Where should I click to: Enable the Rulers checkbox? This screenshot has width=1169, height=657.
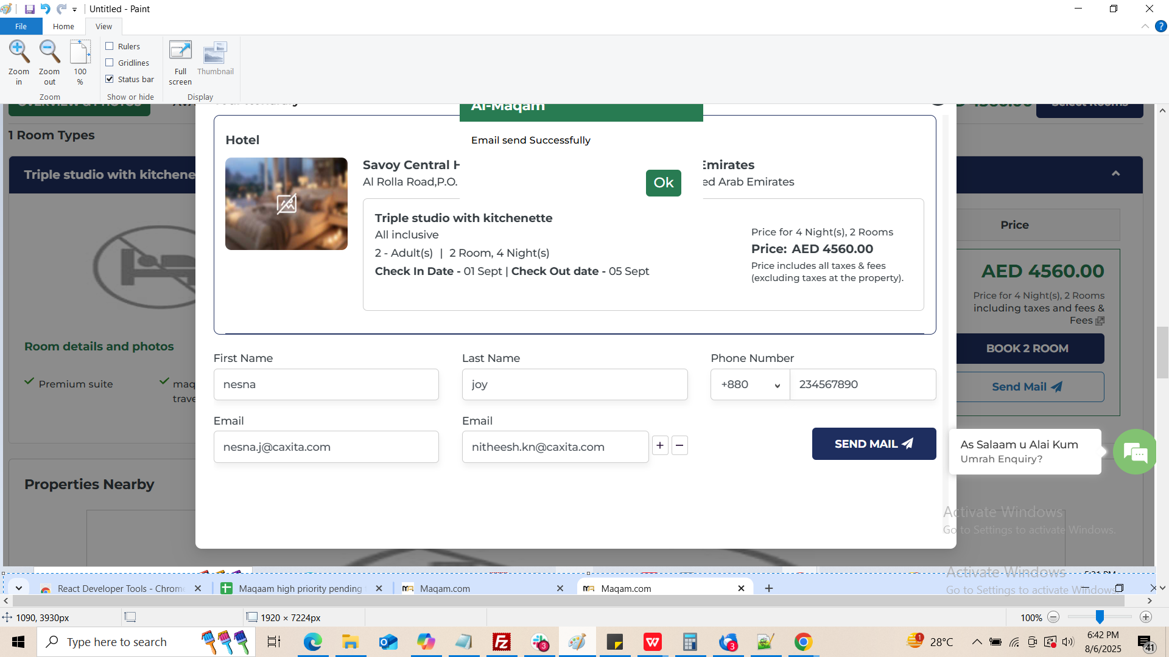tap(110, 46)
